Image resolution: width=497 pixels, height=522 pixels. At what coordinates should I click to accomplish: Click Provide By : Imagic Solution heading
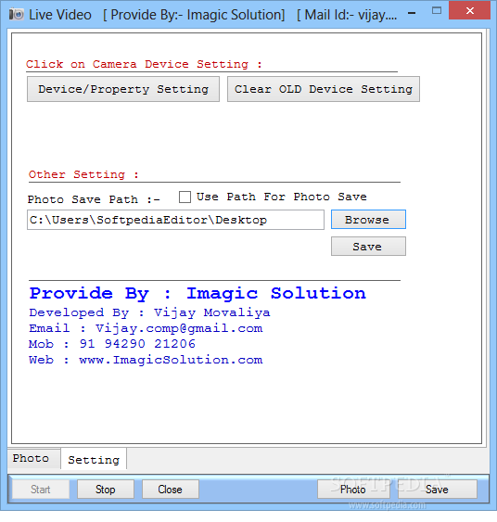click(x=198, y=294)
